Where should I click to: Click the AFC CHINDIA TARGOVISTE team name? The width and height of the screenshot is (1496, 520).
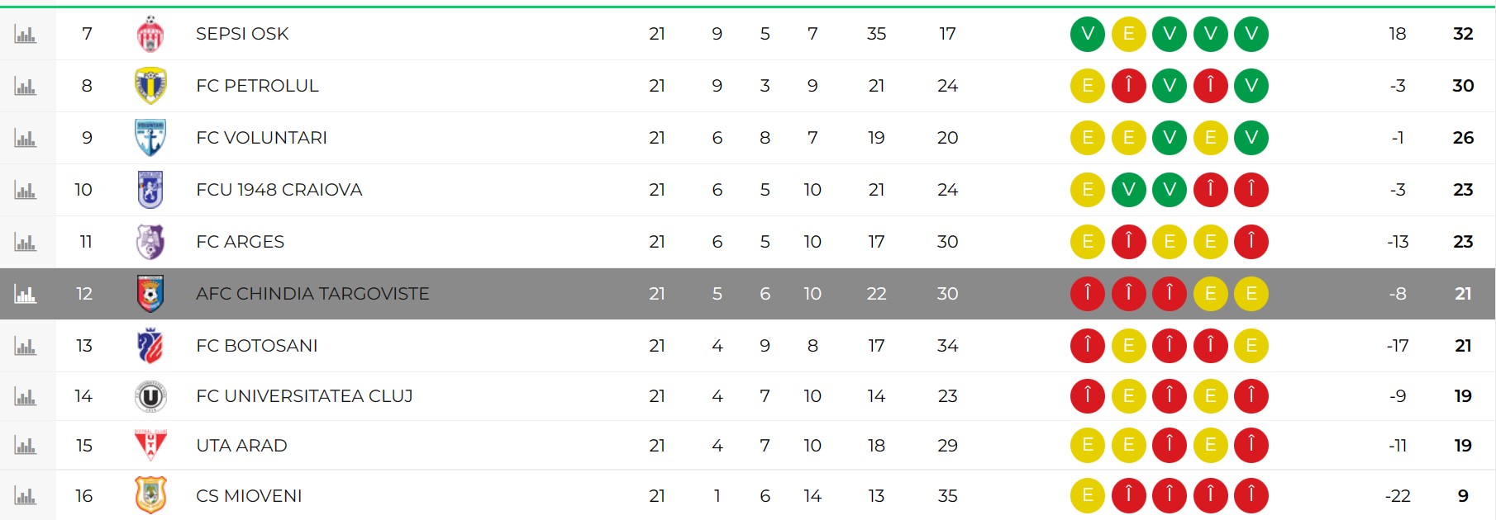click(312, 294)
